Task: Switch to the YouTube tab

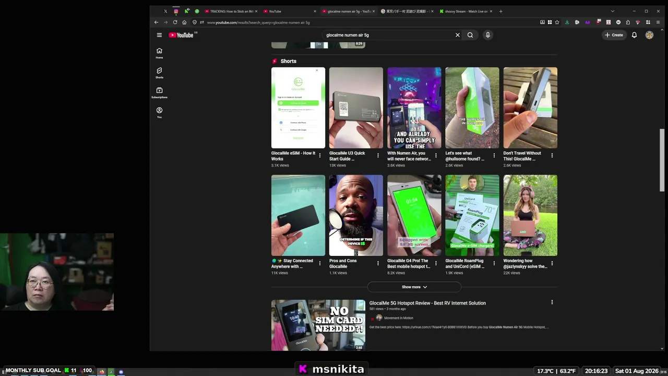Action: pyautogui.click(x=289, y=11)
